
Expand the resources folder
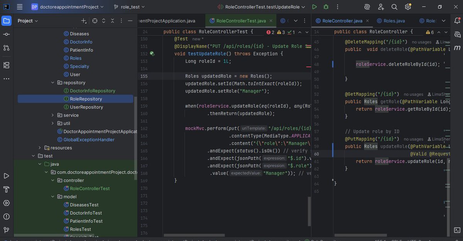coord(40,148)
